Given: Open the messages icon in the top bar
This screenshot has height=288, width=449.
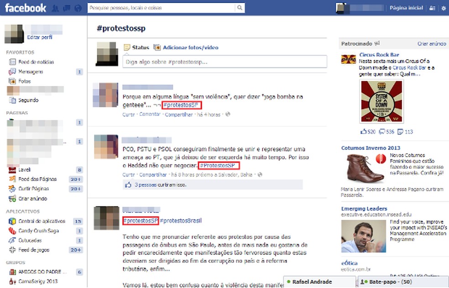Looking at the screenshot, I should (66, 8).
